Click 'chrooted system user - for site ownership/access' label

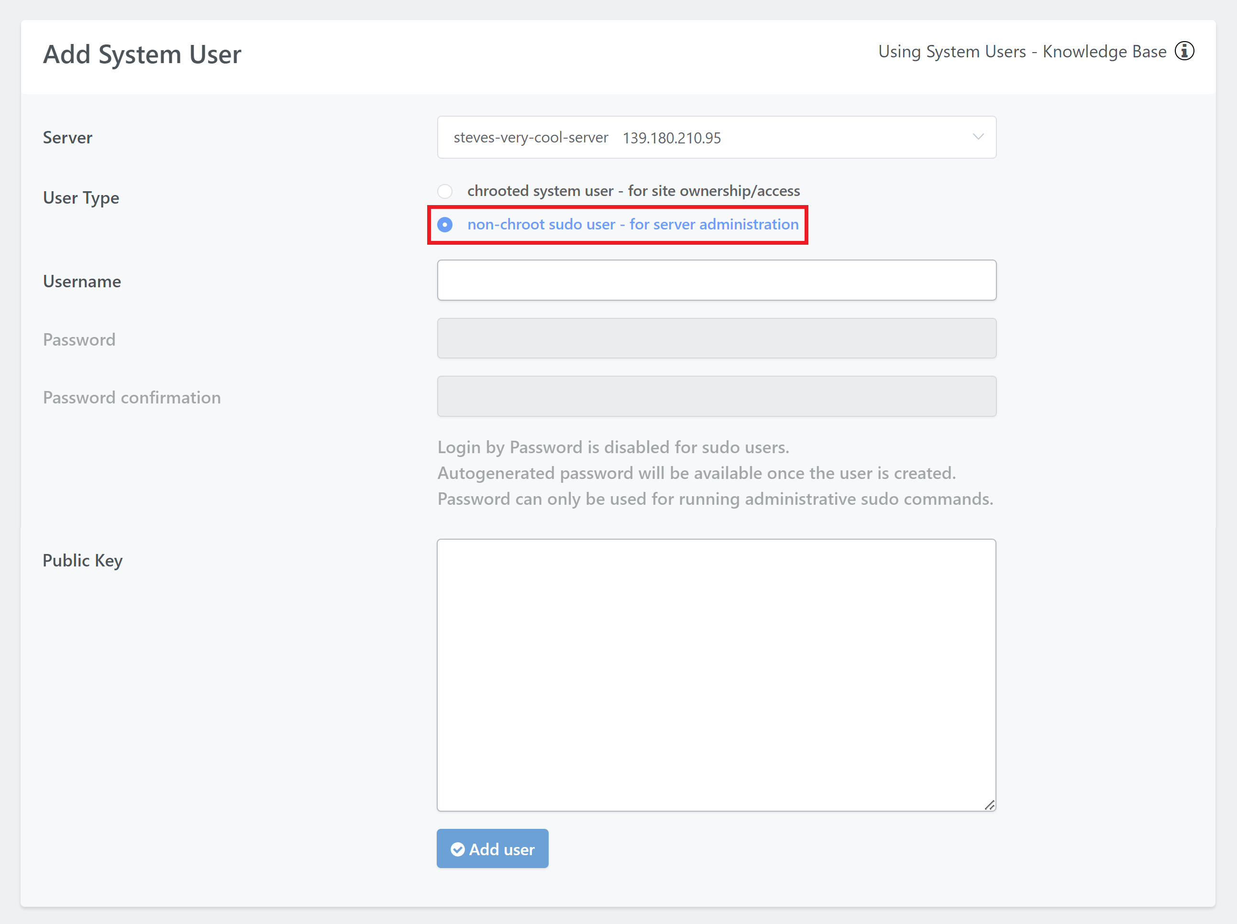633,191
